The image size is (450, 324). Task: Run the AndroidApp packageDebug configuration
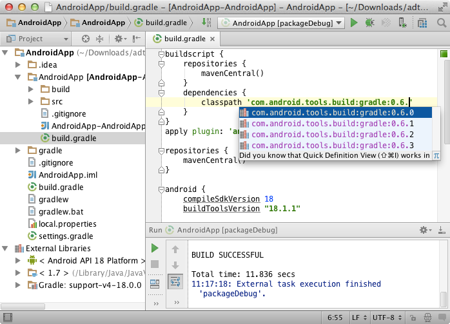354,23
